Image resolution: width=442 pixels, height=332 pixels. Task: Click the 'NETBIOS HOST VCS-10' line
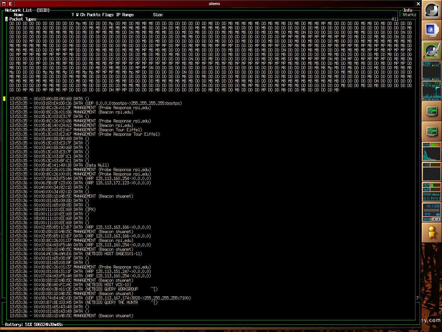pos(70,285)
